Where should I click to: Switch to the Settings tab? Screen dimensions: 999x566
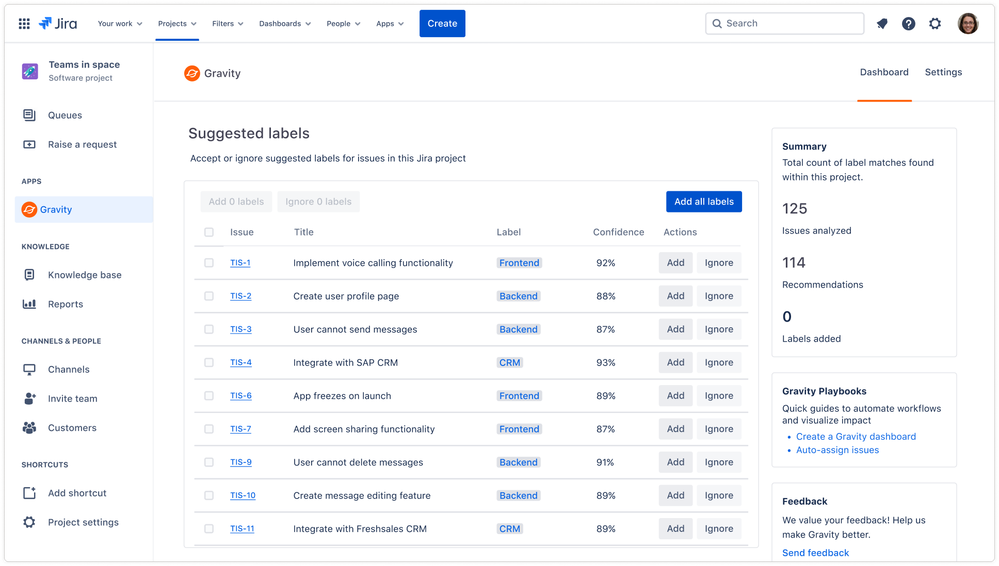[943, 72]
